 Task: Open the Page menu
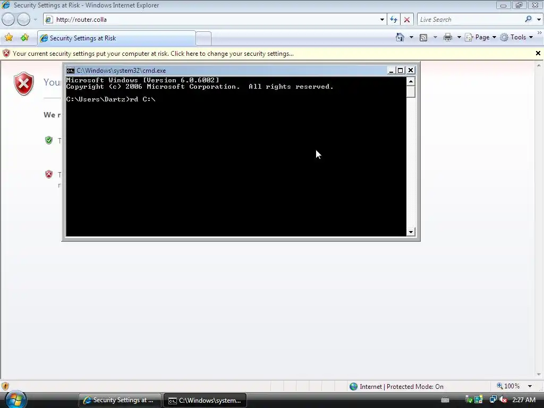coord(480,37)
